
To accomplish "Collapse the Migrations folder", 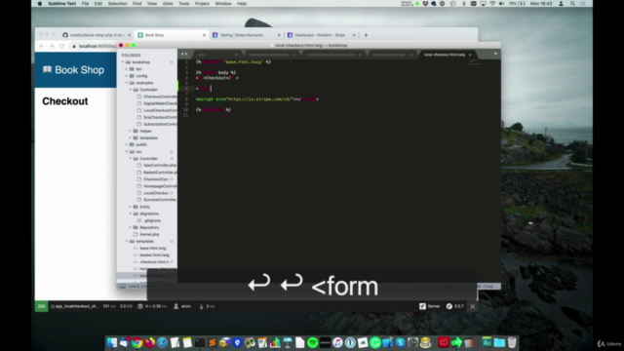I will (x=130, y=214).
